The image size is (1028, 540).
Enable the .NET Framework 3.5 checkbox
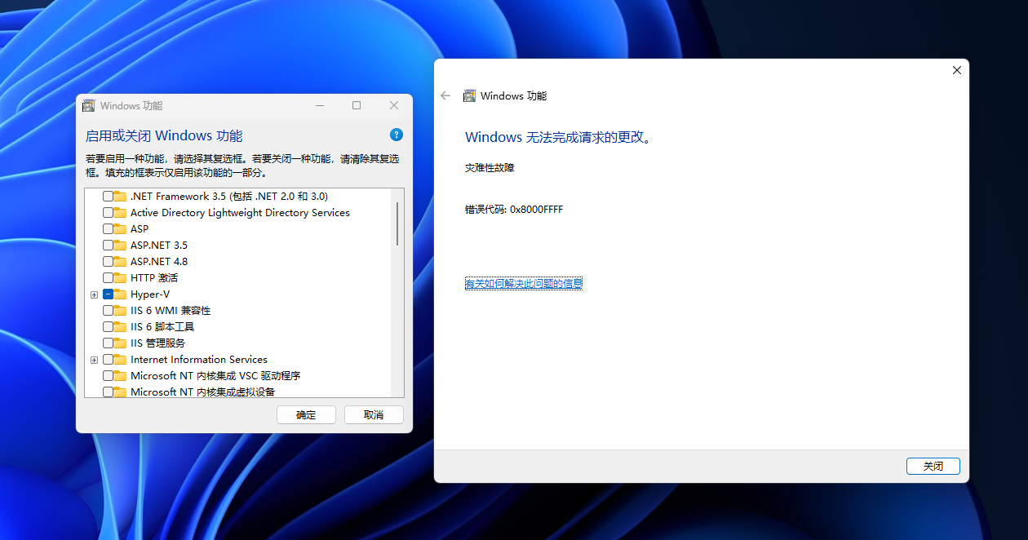pos(107,196)
